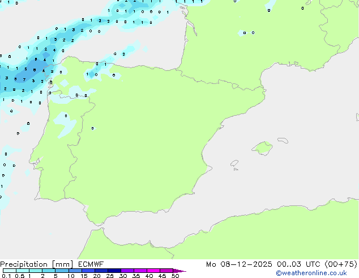Pick the legend swatch between 1 and 2

(x=36, y=271)
